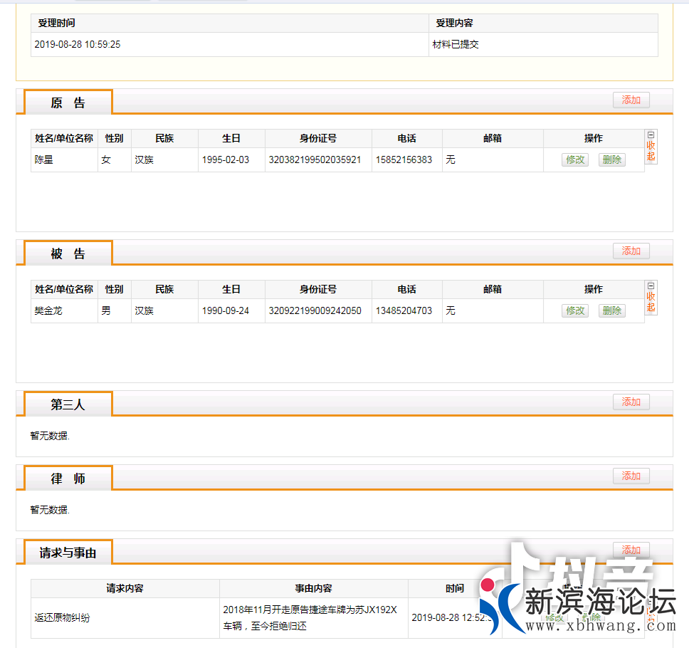Edit defendant 樊金龙's record with 修改
The width and height of the screenshot is (689, 648).
[575, 310]
